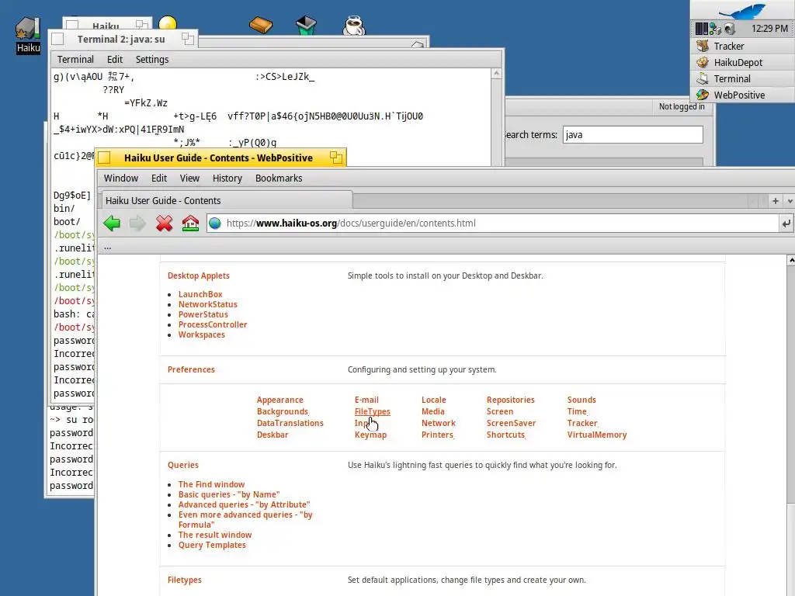
Task: Click the orange book icon on the desktop
Action: click(261, 24)
